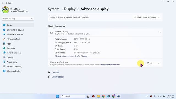Open the Windows Start menu
The image size is (176, 99).
(57, 96)
